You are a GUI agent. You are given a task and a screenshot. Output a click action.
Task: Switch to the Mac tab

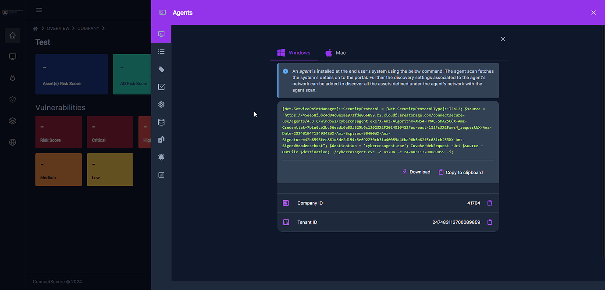(335, 53)
